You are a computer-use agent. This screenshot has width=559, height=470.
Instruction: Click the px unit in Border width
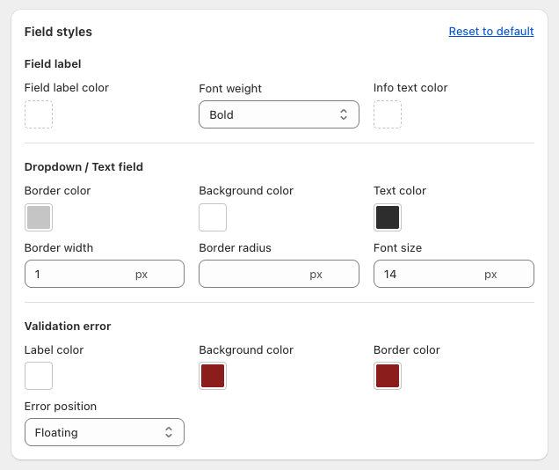pyautogui.click(x=142, y=274)
